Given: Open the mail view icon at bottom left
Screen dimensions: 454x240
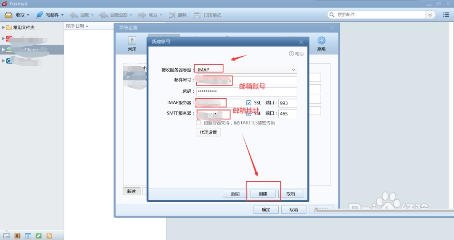Looking at the screenshot, I should click(6, 236).
